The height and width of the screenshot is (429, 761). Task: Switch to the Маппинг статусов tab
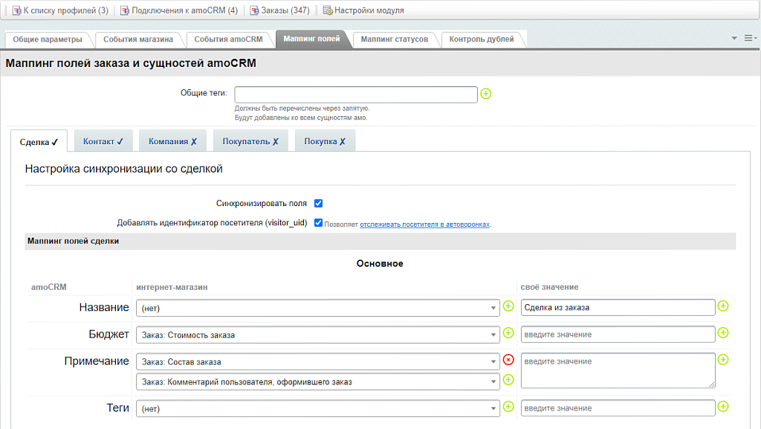pos(394,39)
